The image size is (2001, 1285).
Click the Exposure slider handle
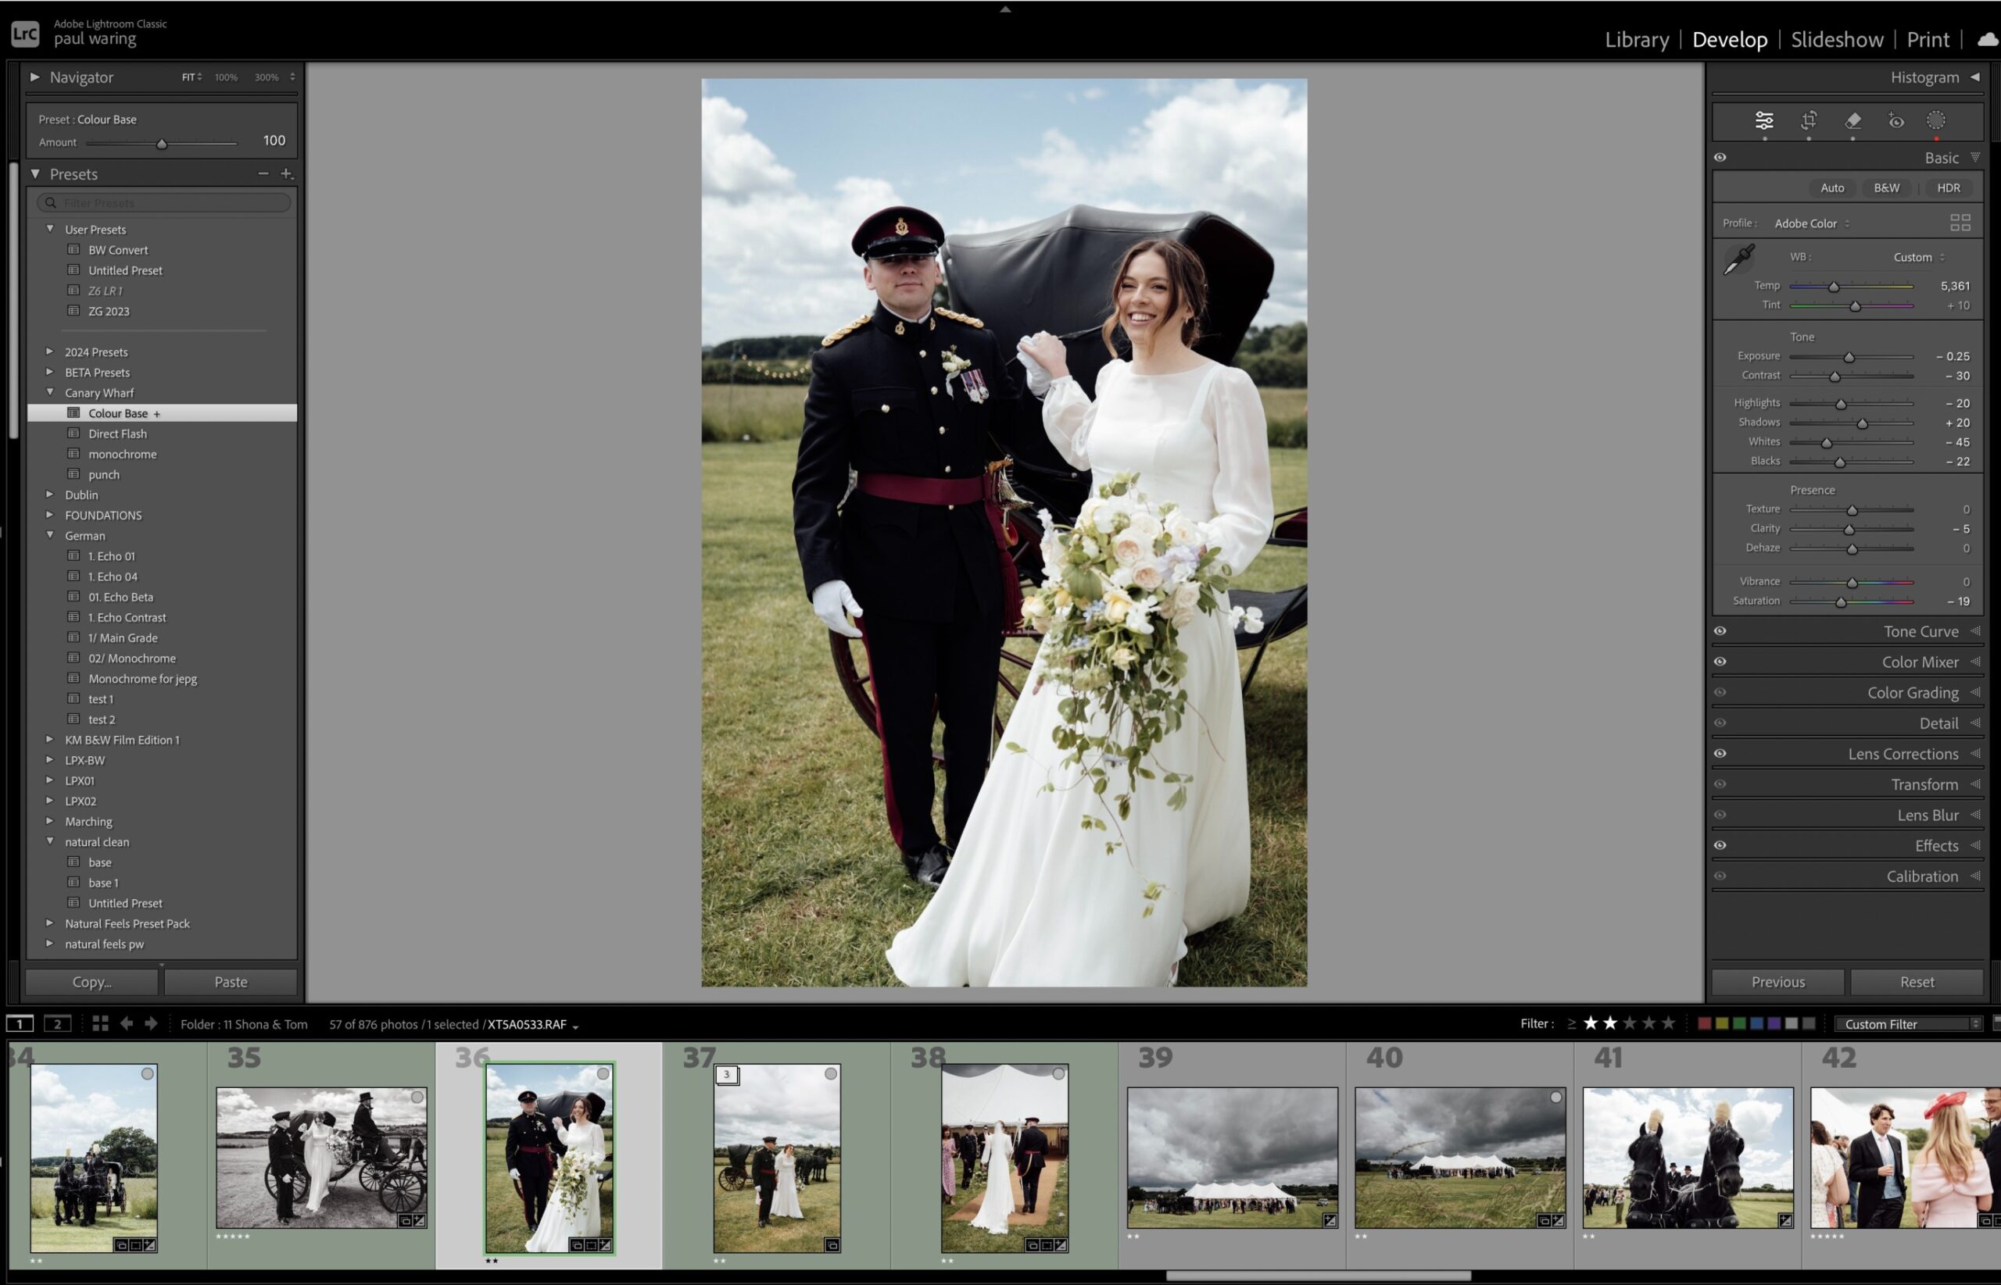tap(1849, 357)
